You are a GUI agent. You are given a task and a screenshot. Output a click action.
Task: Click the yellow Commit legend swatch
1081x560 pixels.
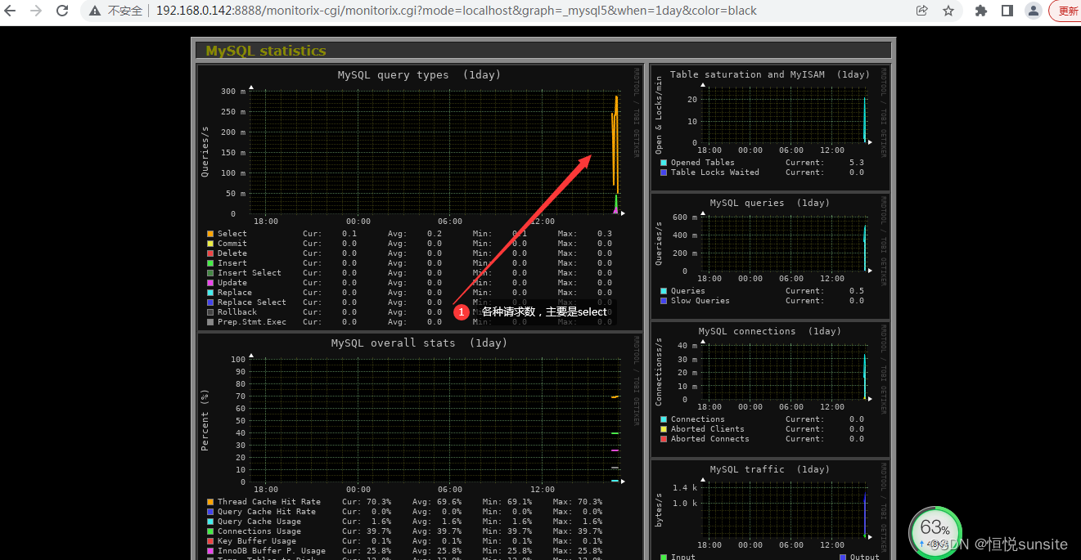click(x=210, y=244)
